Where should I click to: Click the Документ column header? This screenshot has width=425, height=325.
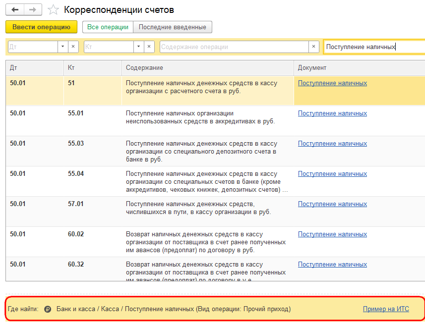click(360, 68)
